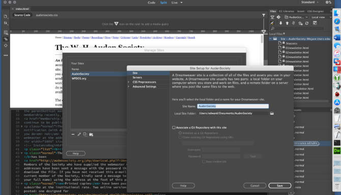Tick the Save credentials checkbox
Viewport: 341px width, 195px height.
[x=204, y=161]
